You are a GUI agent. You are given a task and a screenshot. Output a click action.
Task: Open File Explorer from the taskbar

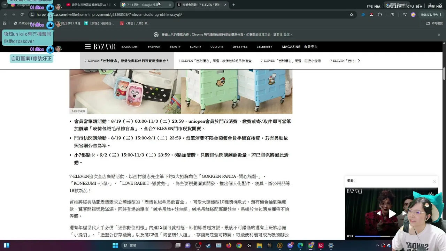pyautogui.click(x=259, y=245)
